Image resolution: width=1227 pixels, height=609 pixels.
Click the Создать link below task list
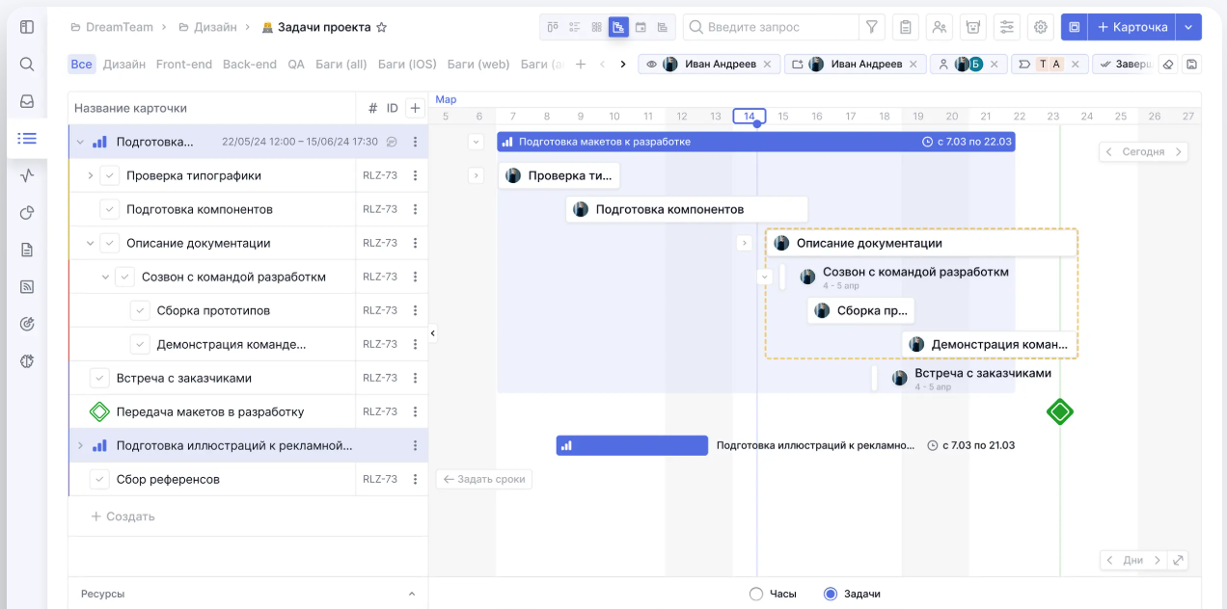coord(123,516)
